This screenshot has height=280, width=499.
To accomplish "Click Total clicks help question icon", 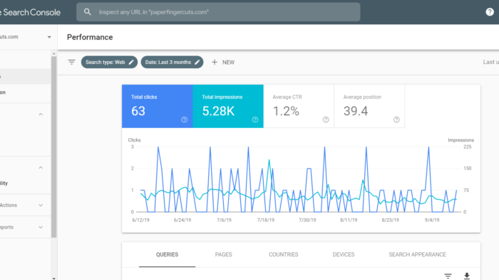I will 184,119.
